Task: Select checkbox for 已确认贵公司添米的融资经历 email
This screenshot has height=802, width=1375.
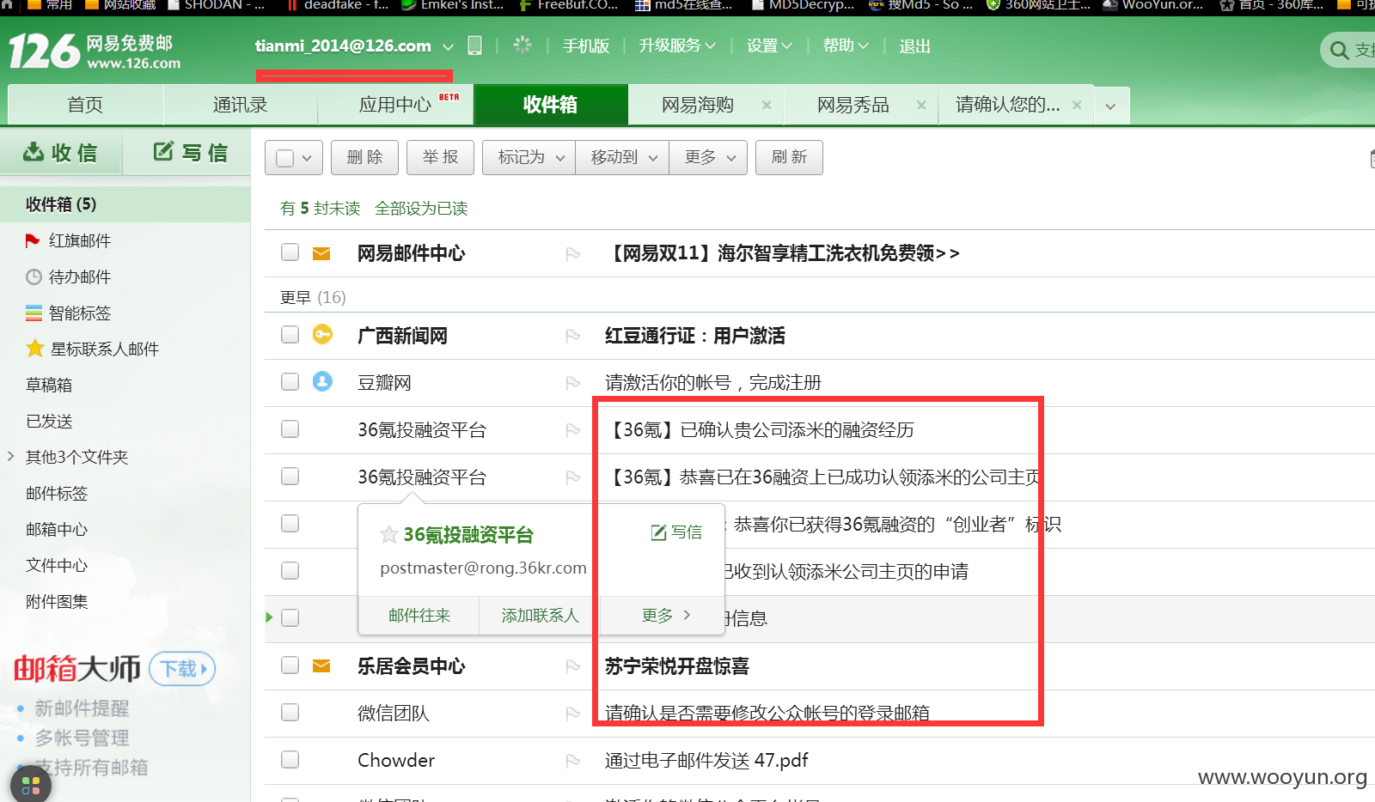Action: click(x=290, y=428)
